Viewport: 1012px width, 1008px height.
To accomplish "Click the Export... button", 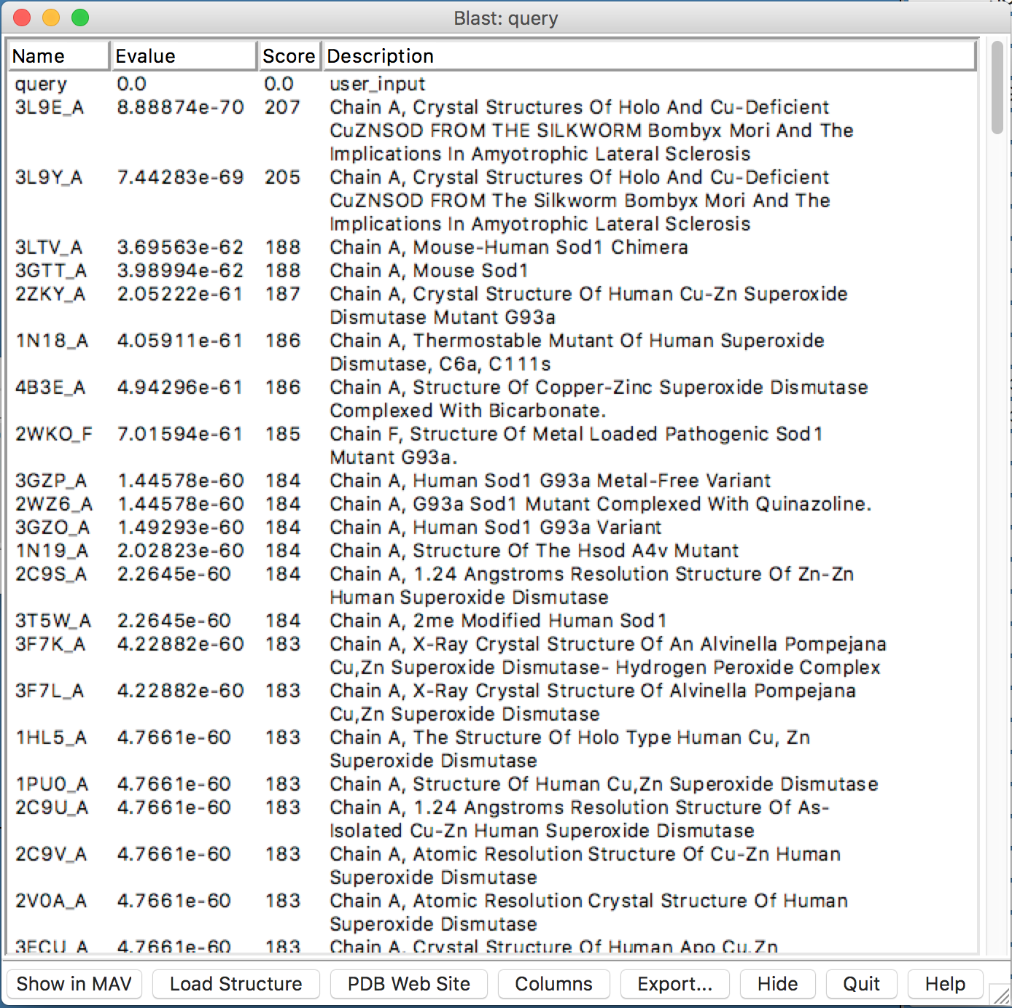I will [x=674, y=984].
